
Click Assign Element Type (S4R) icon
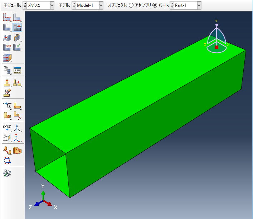coord(7,47)
